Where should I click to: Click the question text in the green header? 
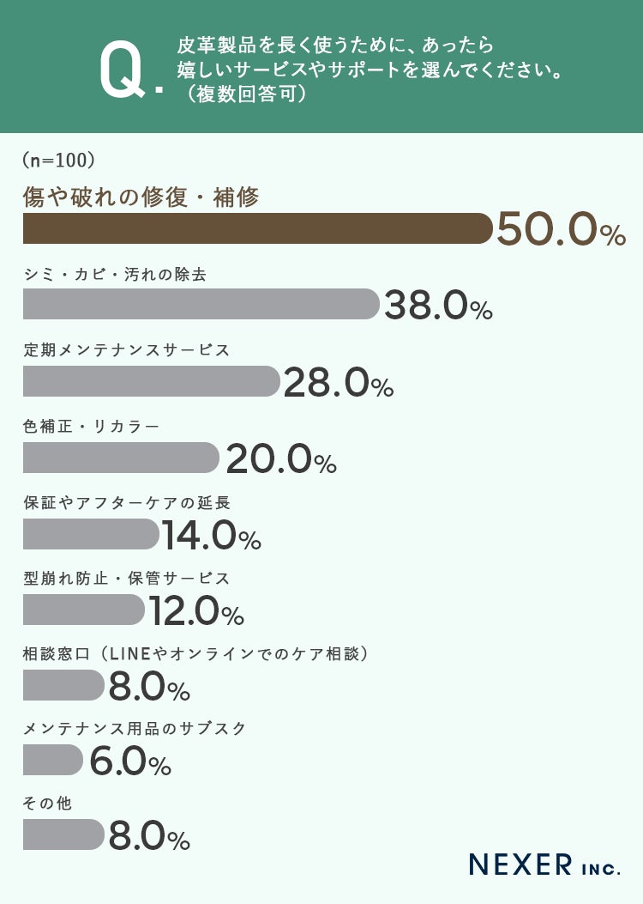click(x=369, y=69)
